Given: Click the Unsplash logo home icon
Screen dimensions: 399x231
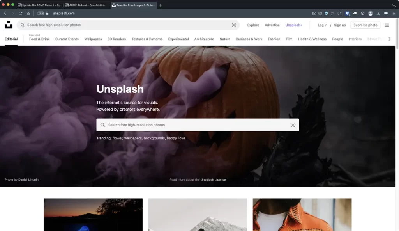Looking at the screenshot, I should 9,25.
